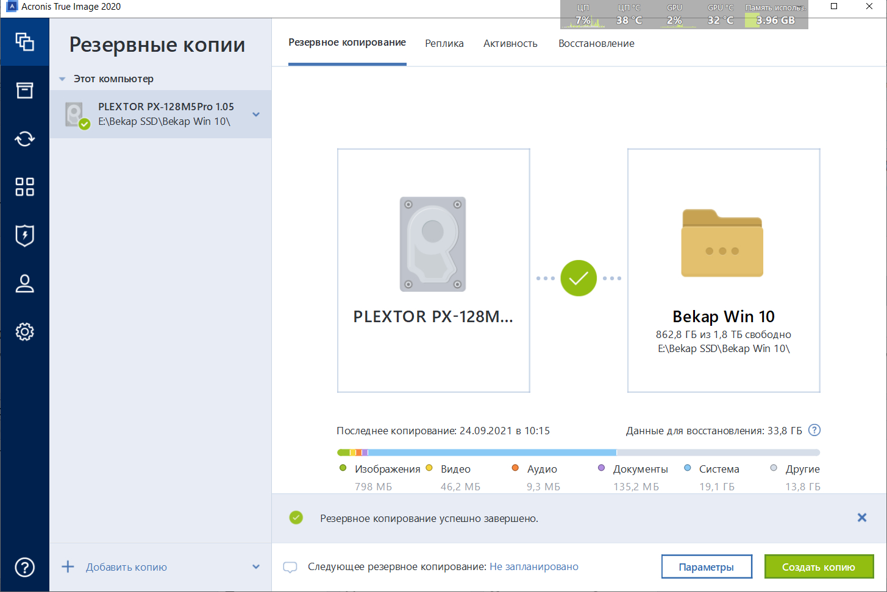Click the 'Резервные копии' heading
The height and width of the screenshot is (592, 887).
(157, 45)
